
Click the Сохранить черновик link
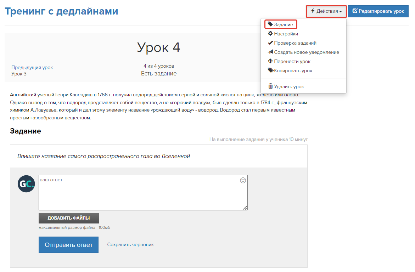(x=130, y=244)
